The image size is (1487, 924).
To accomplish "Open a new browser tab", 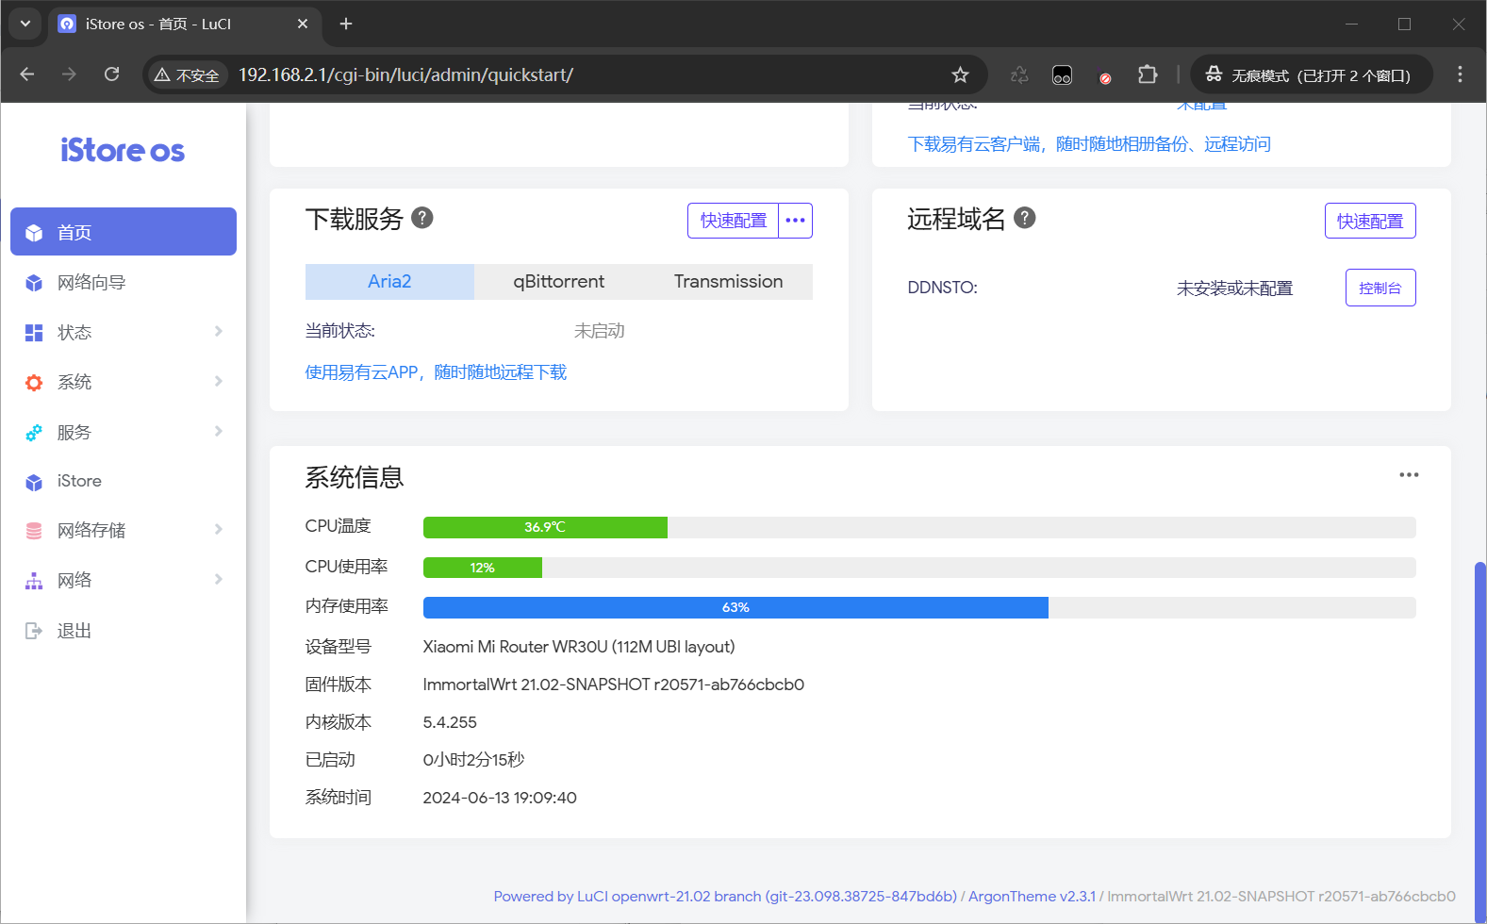I will point(346,24).
